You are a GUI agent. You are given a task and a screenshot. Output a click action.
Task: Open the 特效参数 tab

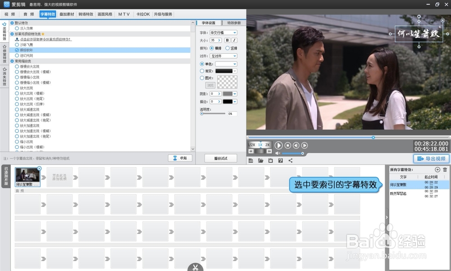[234, 23]
